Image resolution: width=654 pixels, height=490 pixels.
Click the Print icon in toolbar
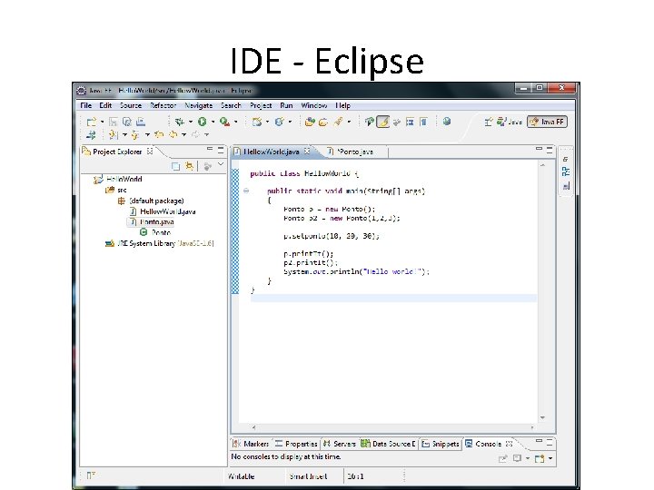[x=141, y=122]
